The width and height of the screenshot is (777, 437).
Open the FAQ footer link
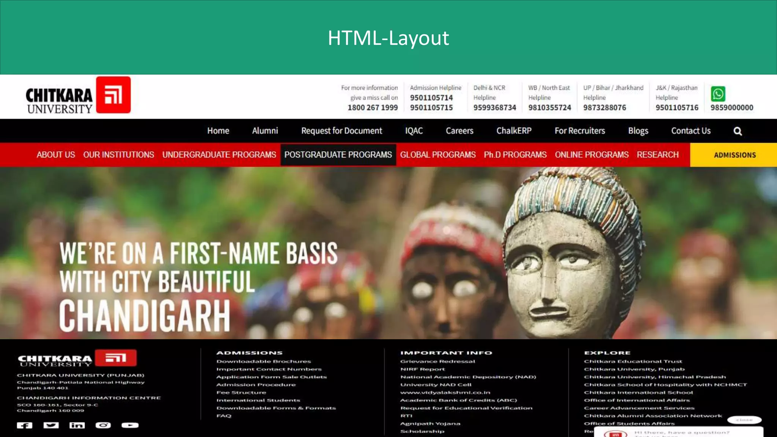224,416
